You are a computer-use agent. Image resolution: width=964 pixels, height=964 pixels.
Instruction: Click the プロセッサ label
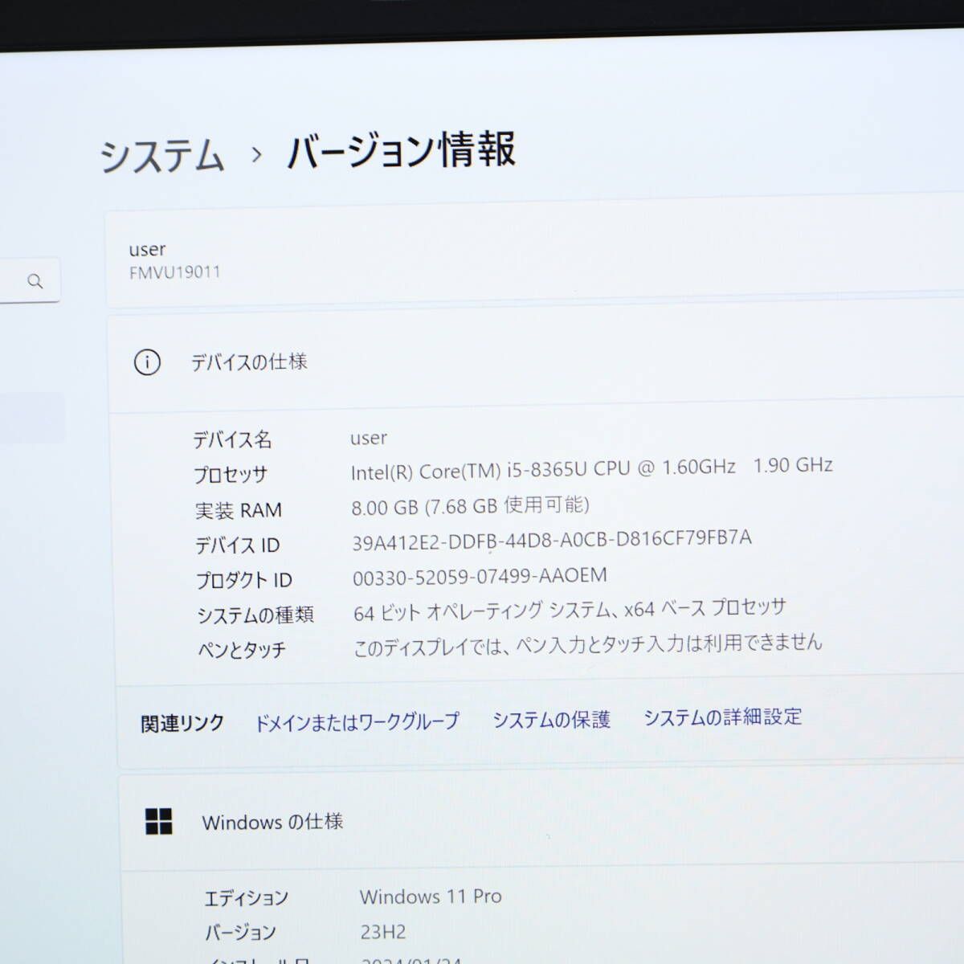(231, 475)
